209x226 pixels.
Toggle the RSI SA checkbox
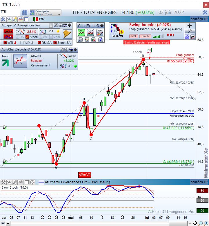pos(39,43)
